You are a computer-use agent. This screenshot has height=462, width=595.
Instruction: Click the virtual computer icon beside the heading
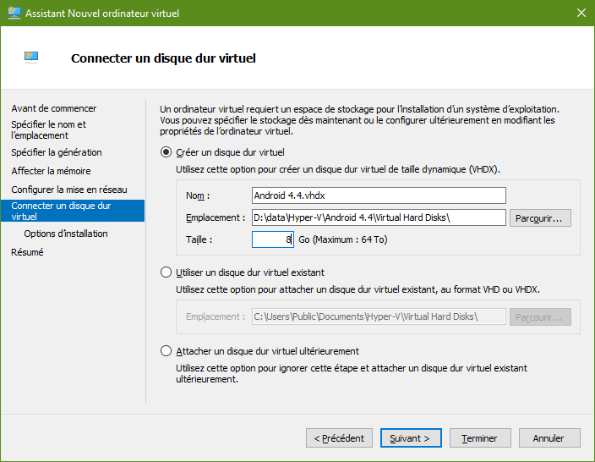[31, 58]
